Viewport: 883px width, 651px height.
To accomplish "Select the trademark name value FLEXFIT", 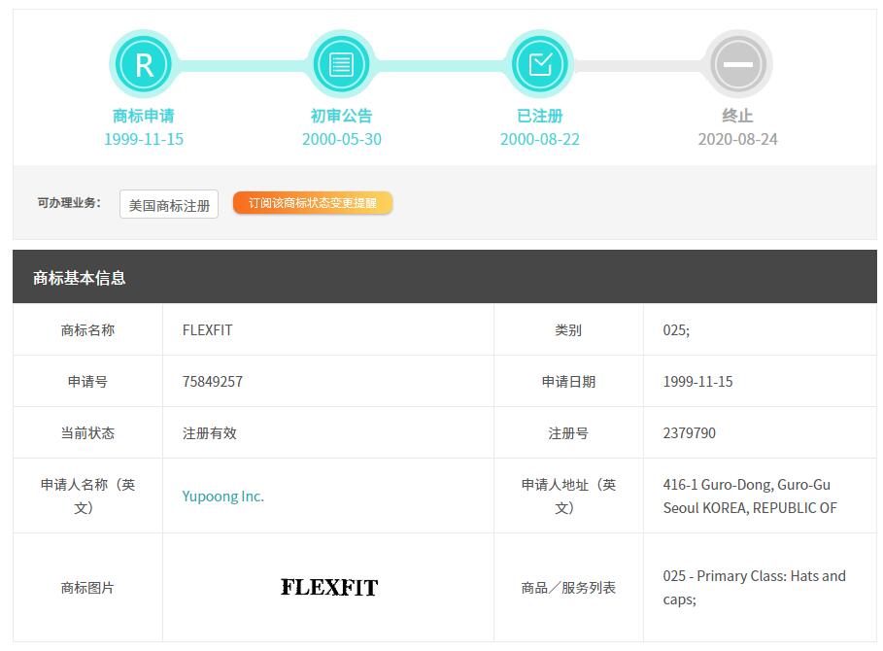I will pyautogui.click(x=207, y=330).
